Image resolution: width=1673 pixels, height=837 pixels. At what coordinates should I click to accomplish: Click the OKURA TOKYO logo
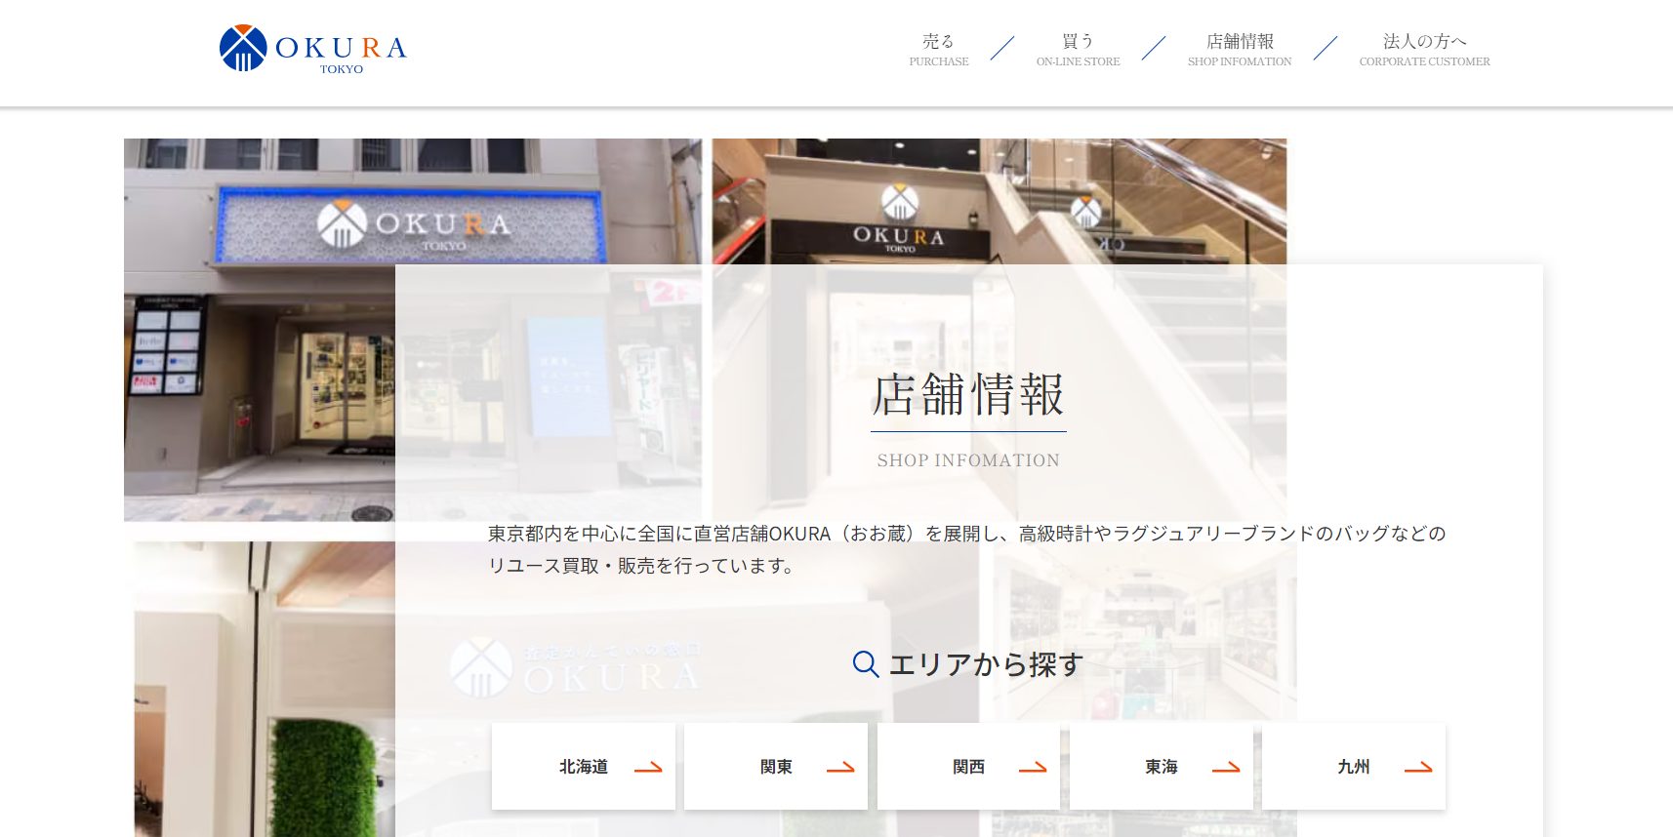tap(312, 49)
